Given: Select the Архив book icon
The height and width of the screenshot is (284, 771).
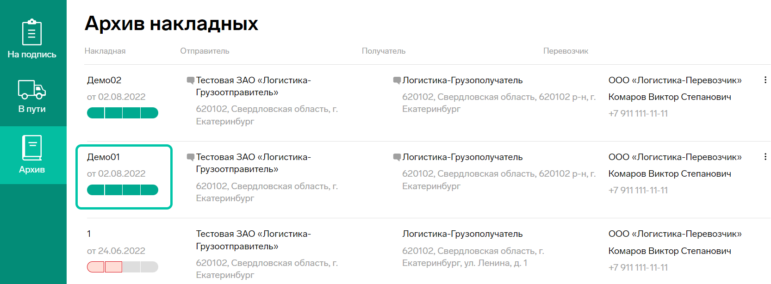Looking at the screenshot, I should pos(32,148).
